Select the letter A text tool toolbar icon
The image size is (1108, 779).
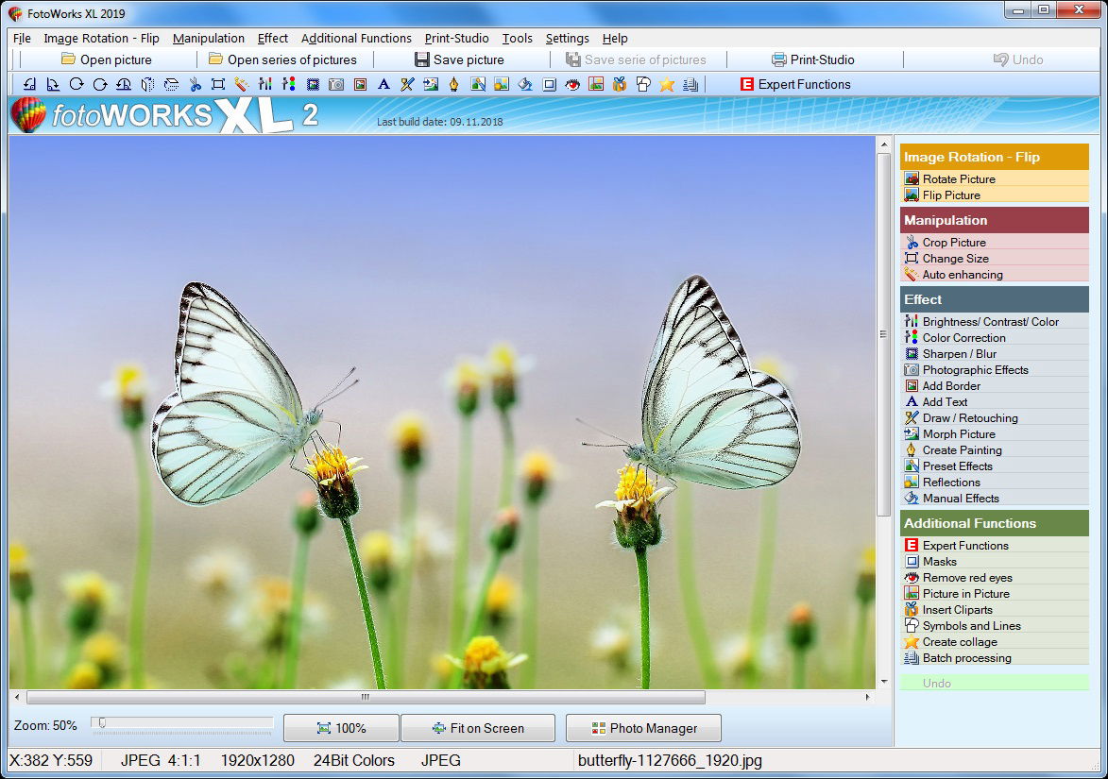[x=384, y=85]
